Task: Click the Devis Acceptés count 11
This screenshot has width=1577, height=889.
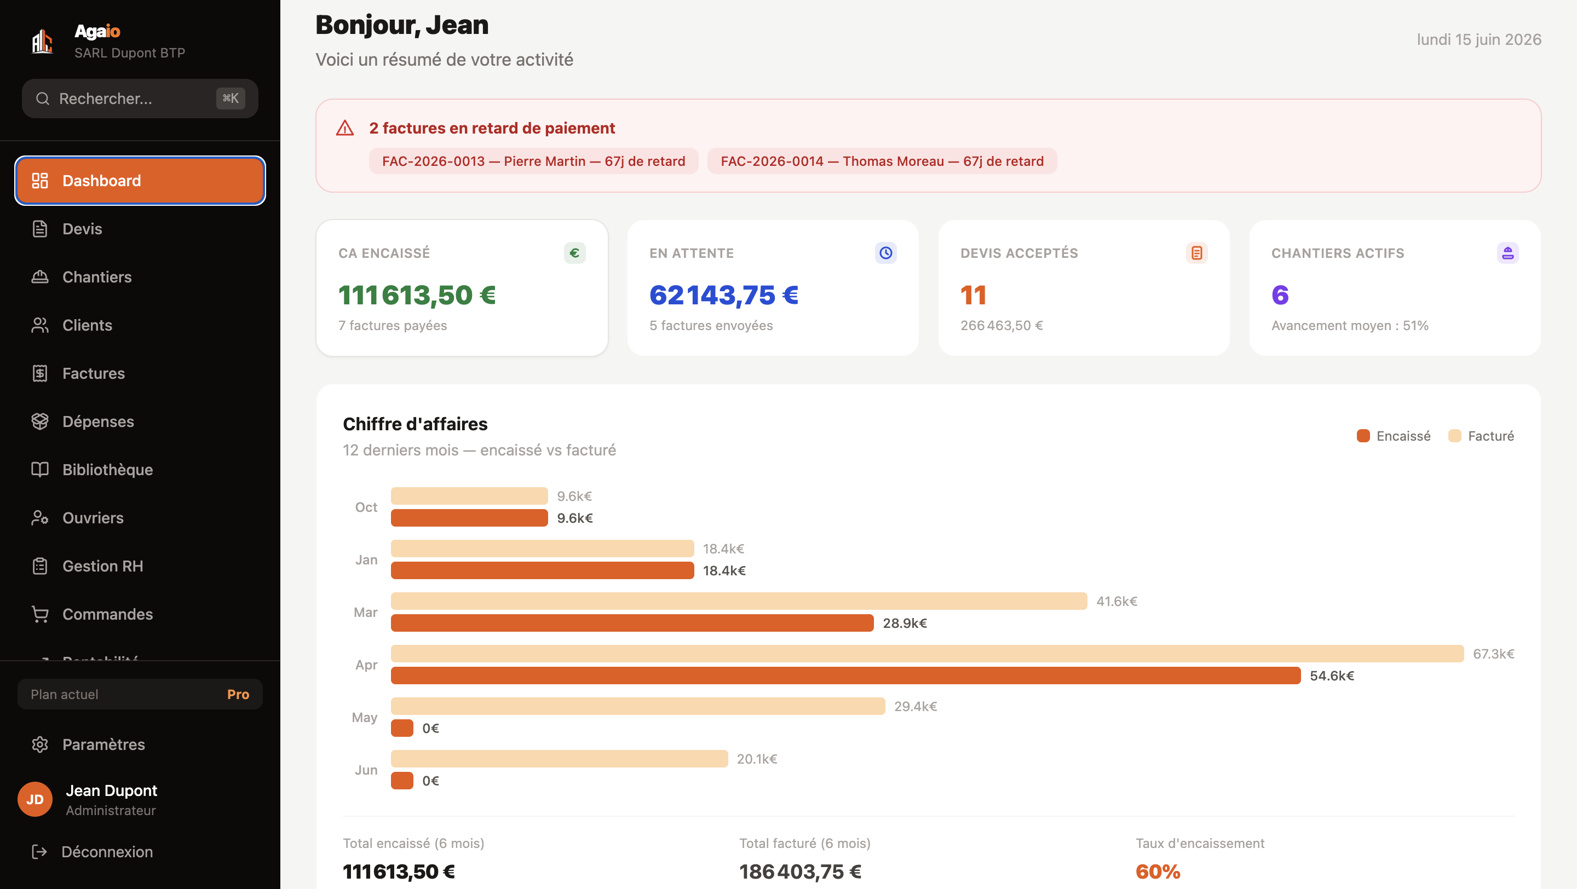Action: (973, 295)
